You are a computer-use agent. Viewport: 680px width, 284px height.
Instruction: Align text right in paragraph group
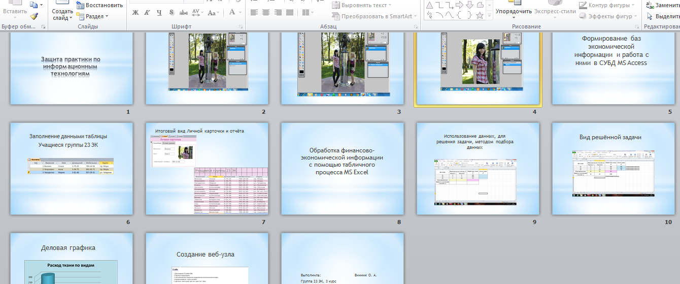(278, 12)
